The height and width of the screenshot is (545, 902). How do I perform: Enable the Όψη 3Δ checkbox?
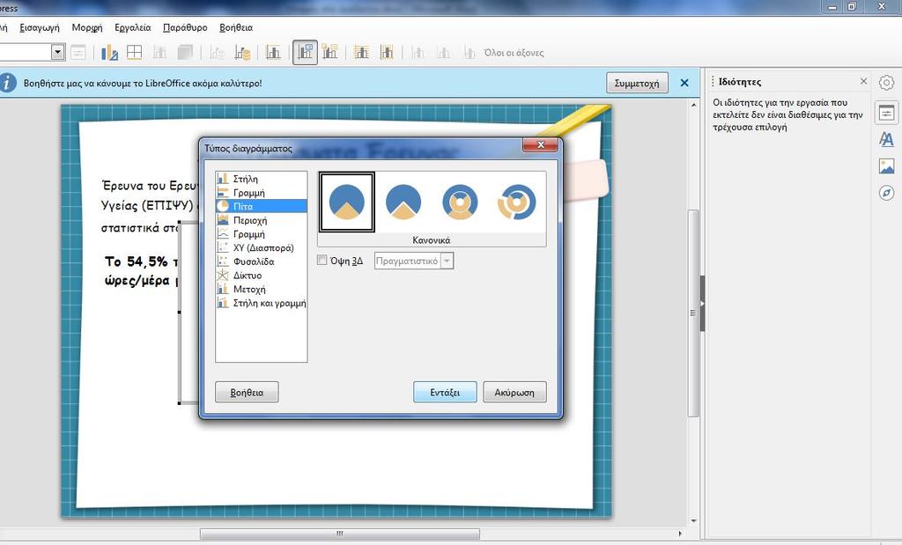pyautogui.click(x=322, y=261)
